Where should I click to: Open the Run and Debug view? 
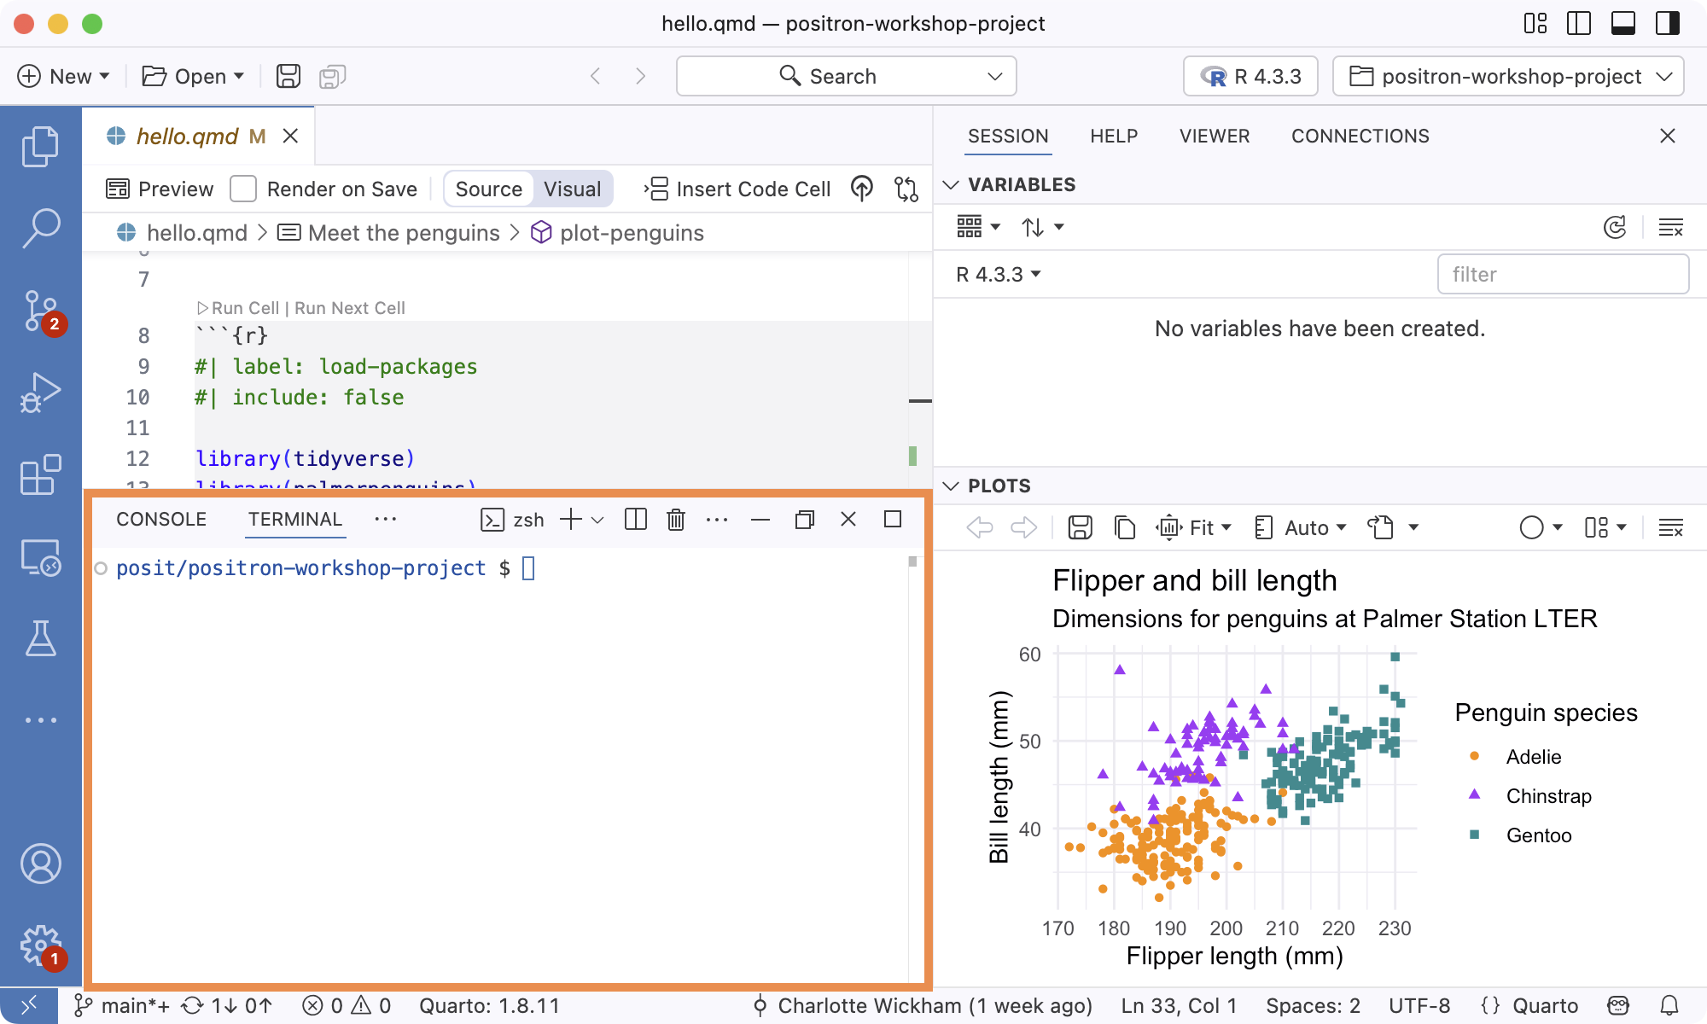pyautogui.click(x=40, y=393)
